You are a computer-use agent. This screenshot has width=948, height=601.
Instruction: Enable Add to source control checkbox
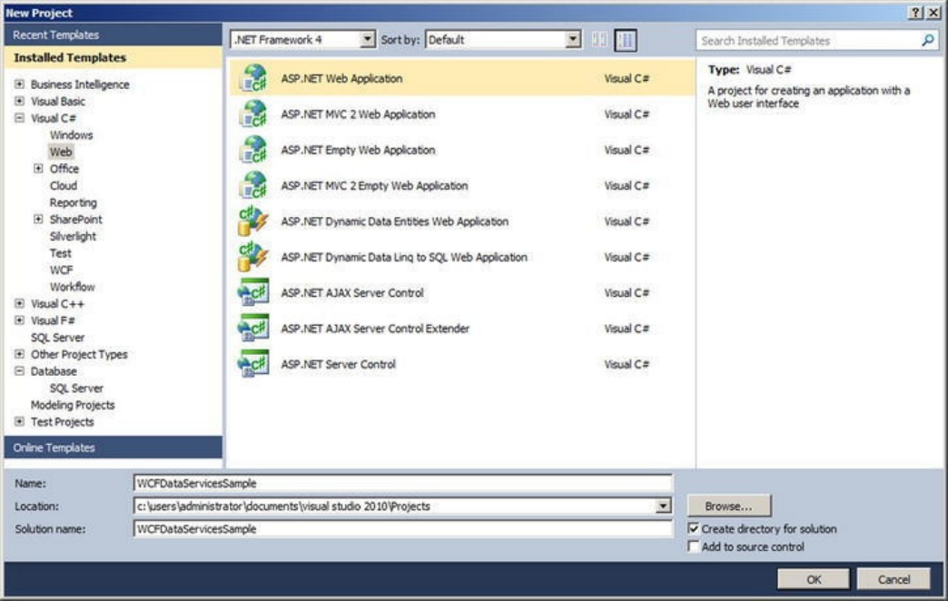click(x=694, y=547)
